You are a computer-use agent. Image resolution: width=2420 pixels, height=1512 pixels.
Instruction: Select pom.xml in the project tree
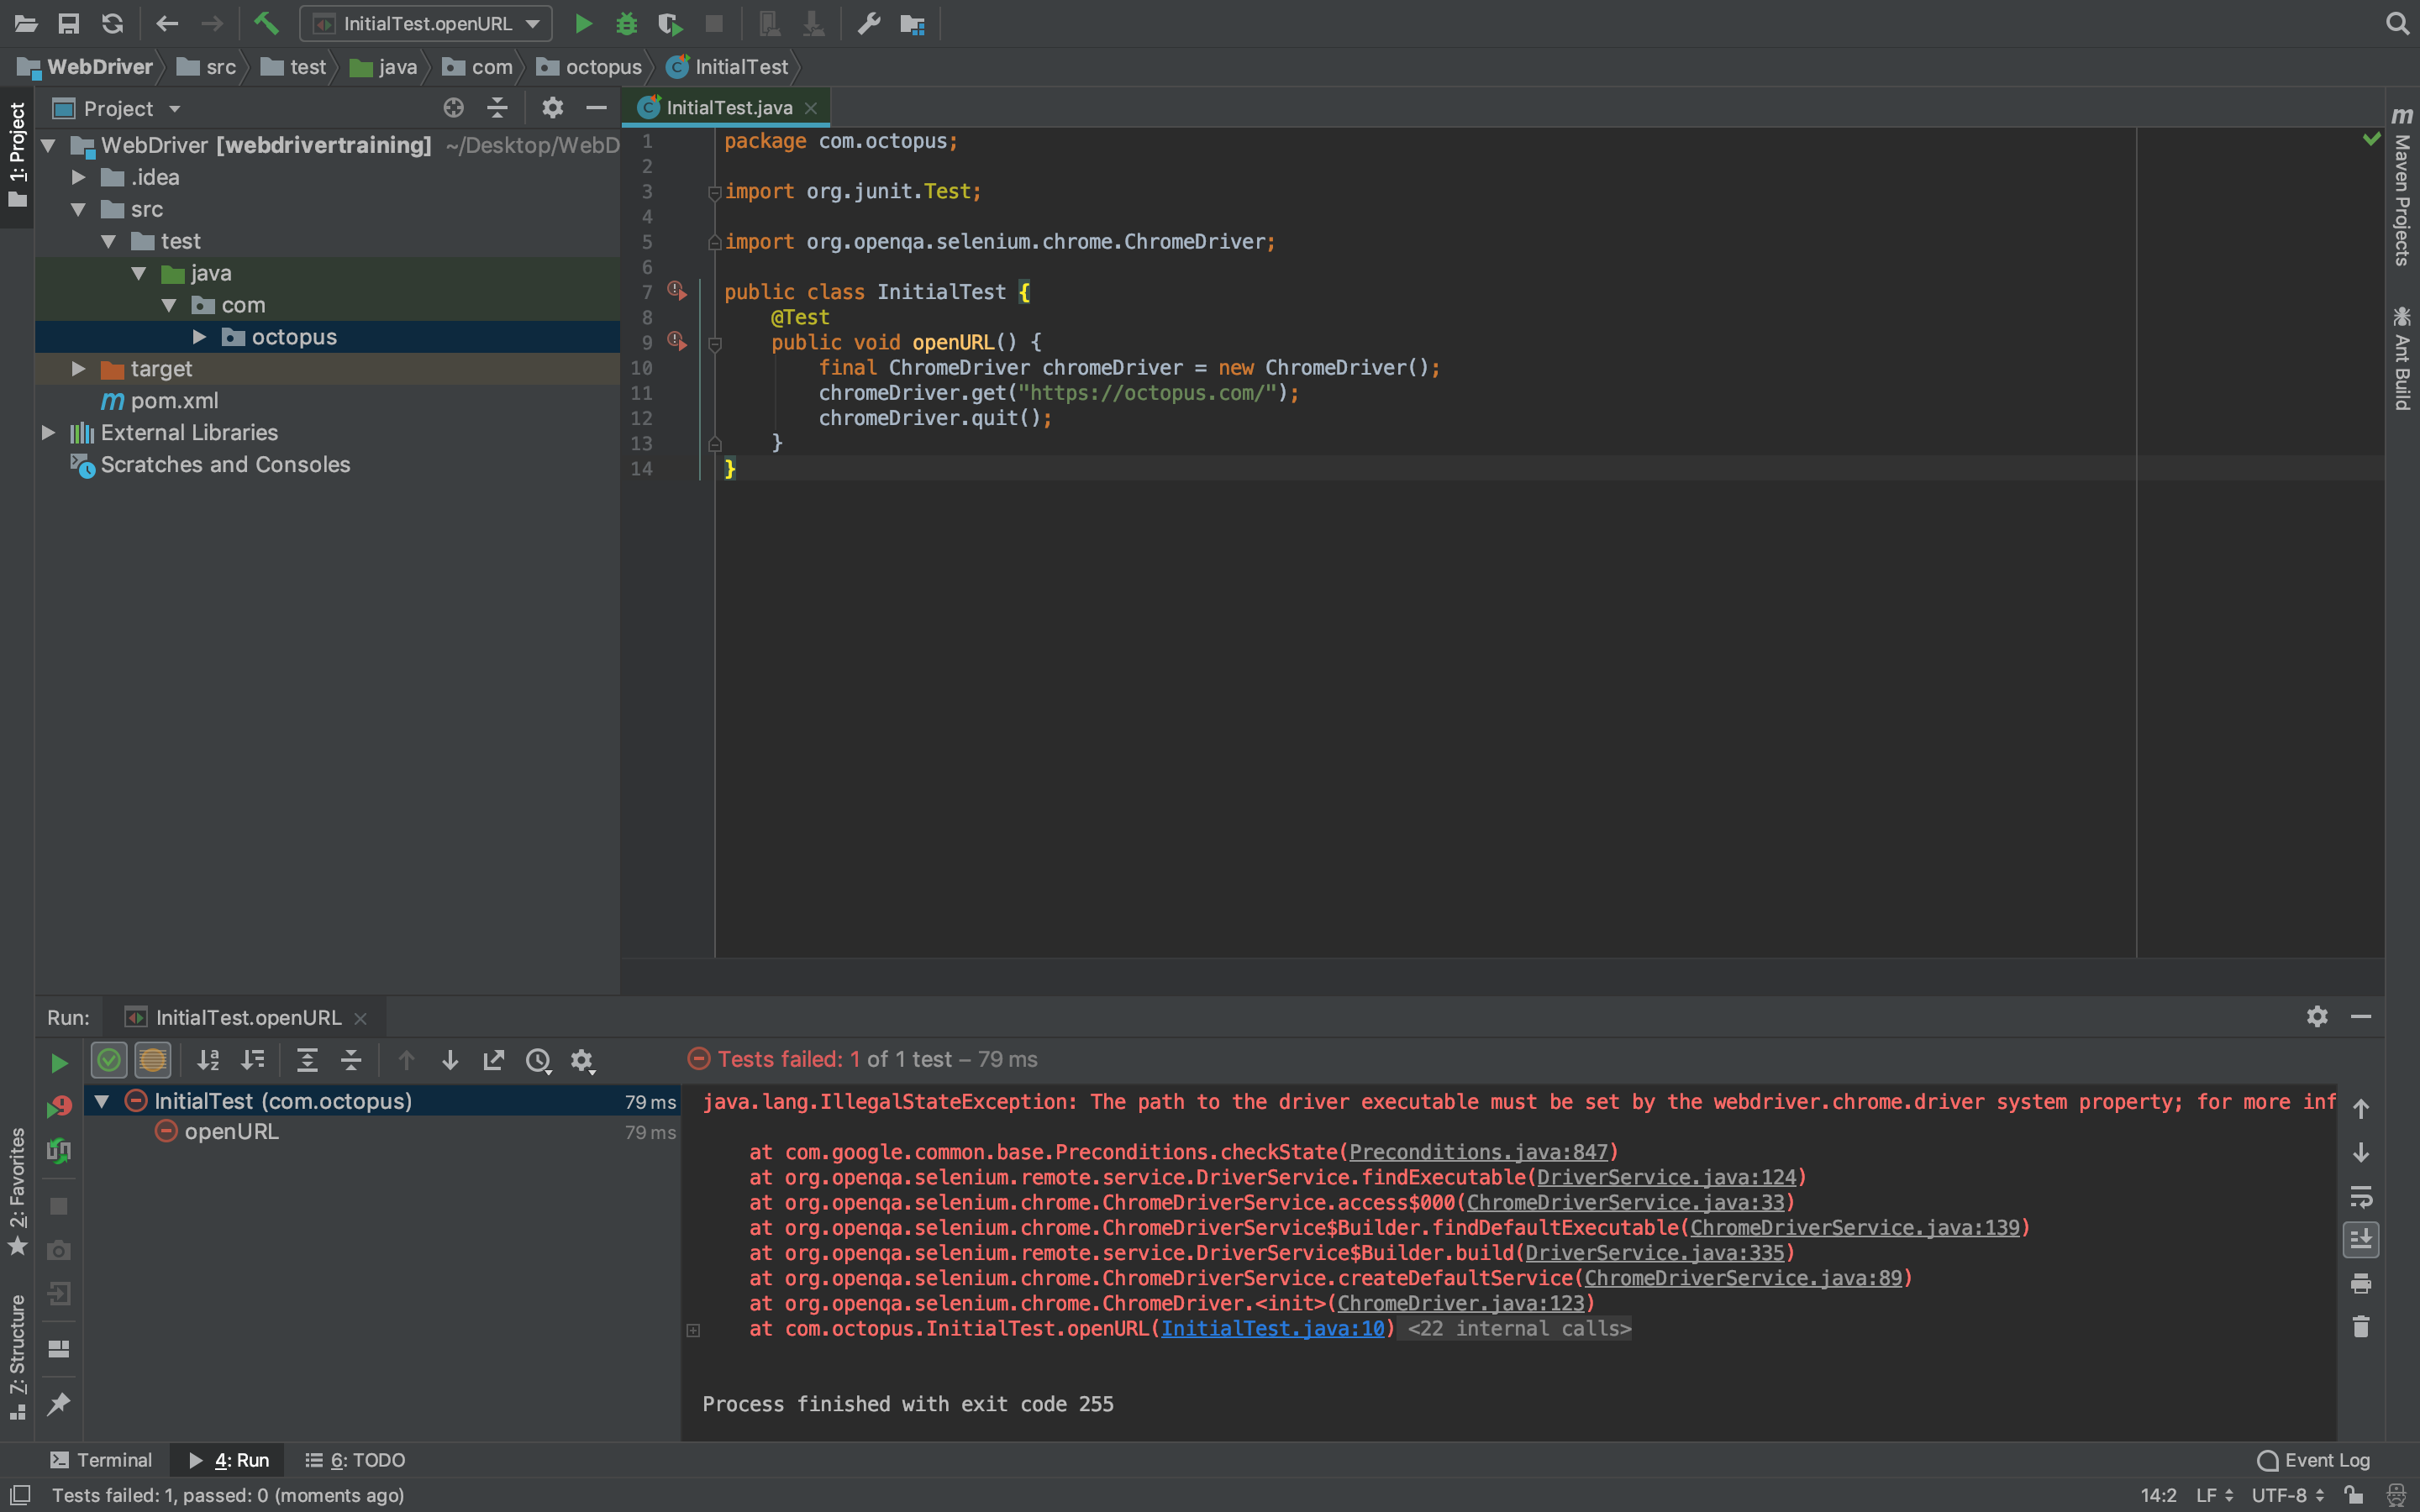[174, 401]
